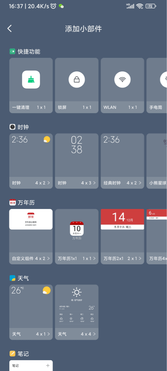Tap the 万年历2x1 label bar
Viewport: 167px width, 371px height.
[x=122, y=258]
